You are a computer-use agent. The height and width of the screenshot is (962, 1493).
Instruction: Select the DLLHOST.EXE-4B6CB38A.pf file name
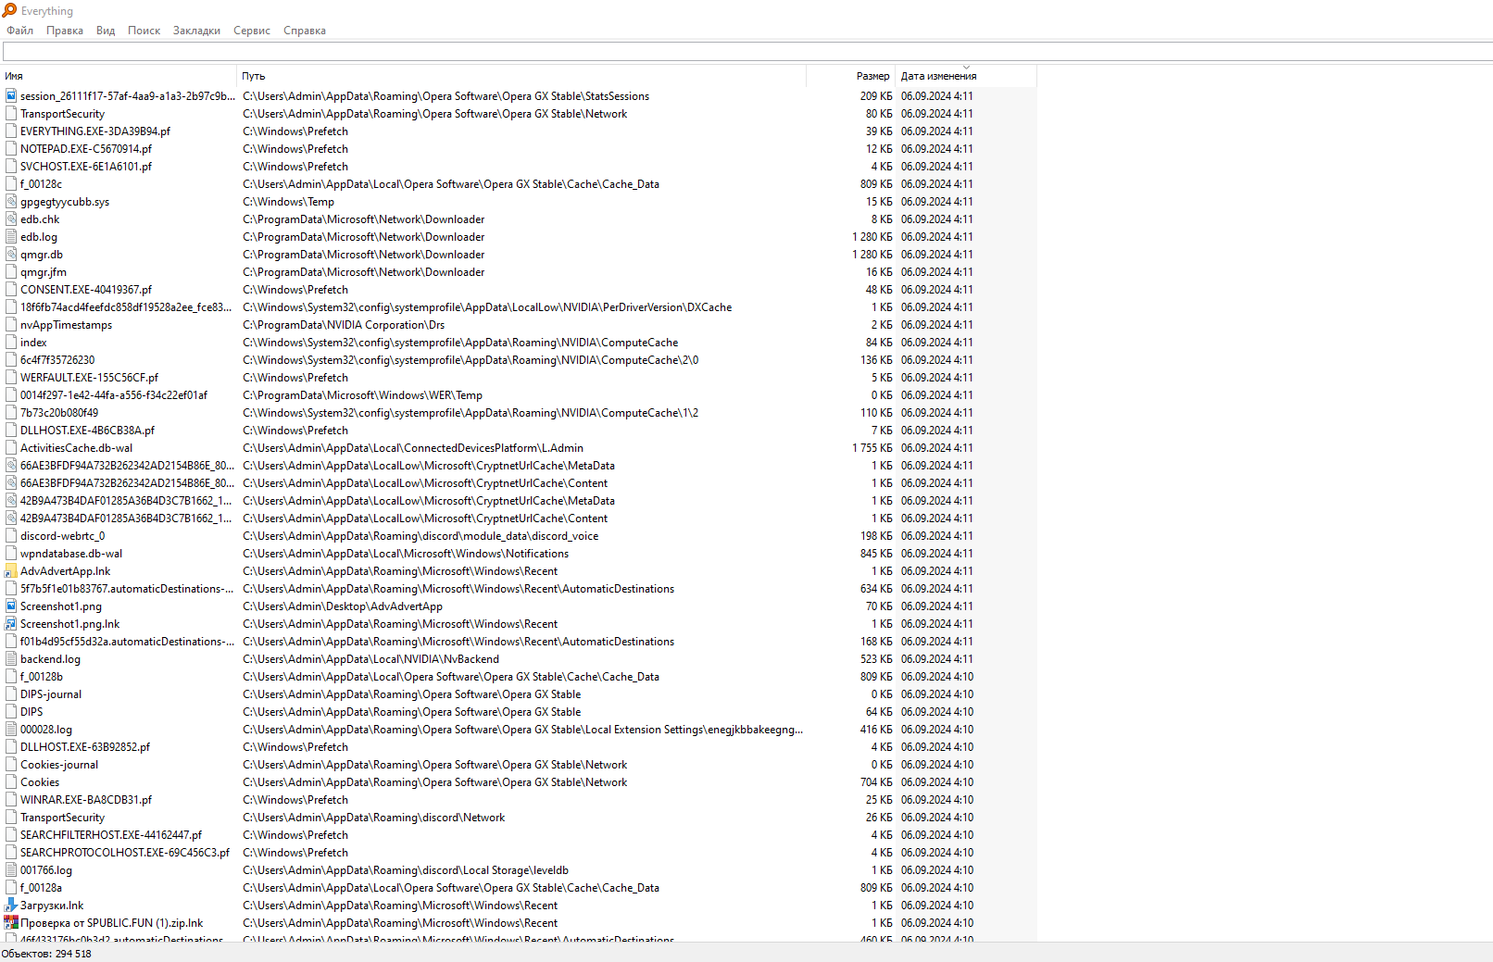point(88,431)
